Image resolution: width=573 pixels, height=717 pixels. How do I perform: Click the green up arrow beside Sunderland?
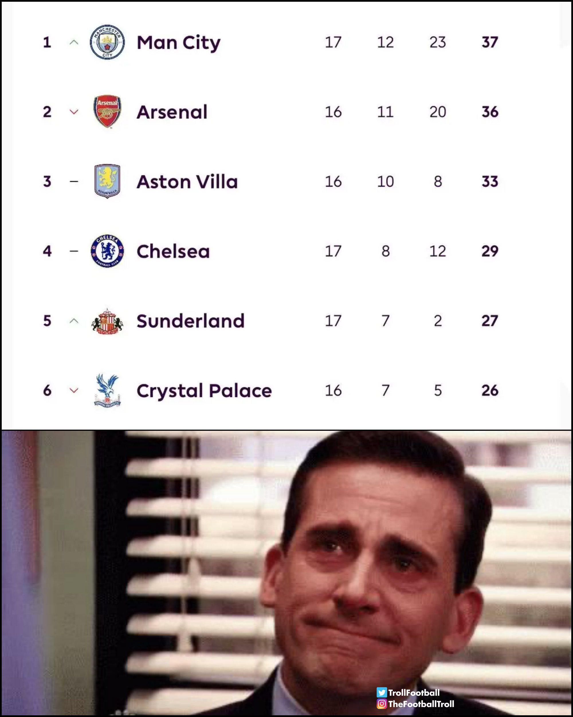(x=74, y=321)
